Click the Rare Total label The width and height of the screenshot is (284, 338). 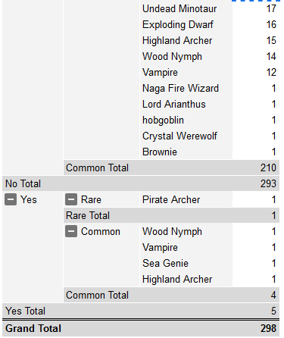tap(88, 215)
